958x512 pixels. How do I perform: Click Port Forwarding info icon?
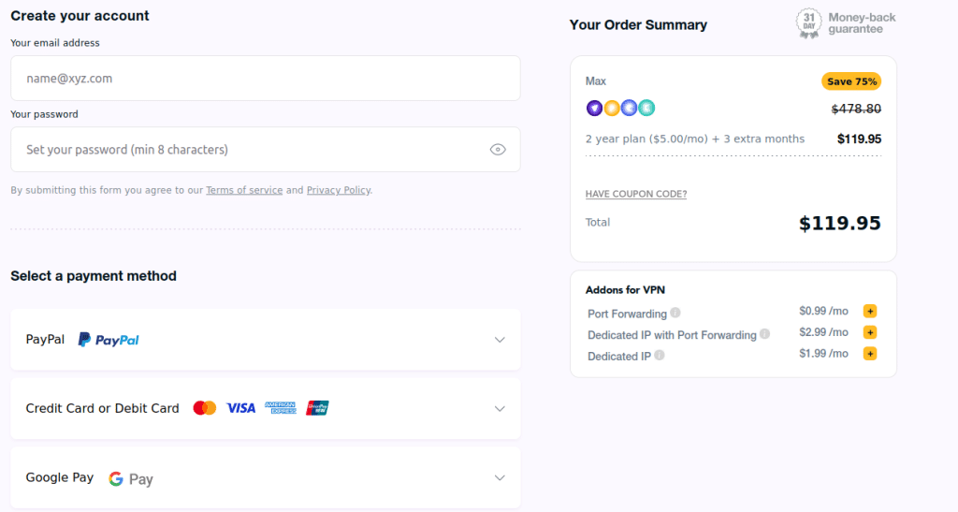tap(675, 313)
